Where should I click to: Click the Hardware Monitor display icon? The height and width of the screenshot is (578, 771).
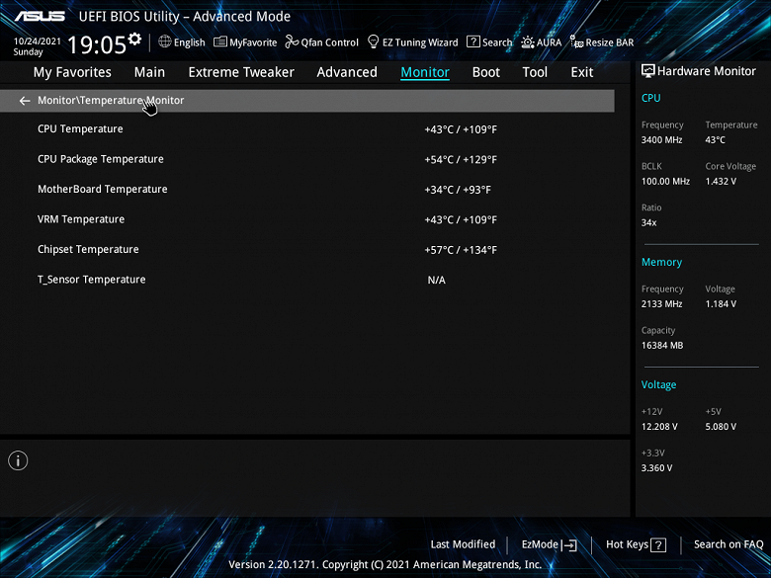pos(648,71)
